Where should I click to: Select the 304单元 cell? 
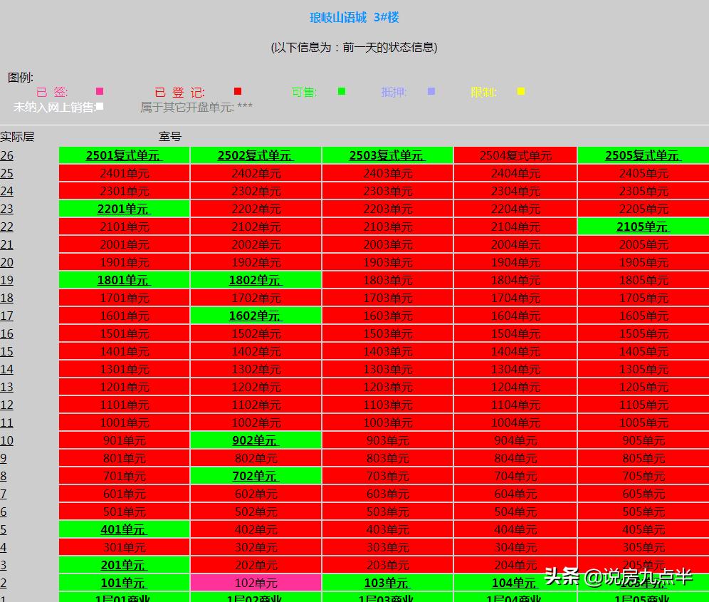pyautogui.click(x=515, y=547)
